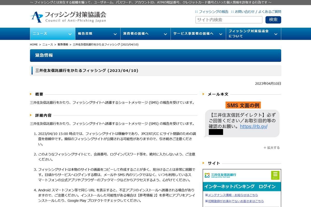Viewport: 311px width, 207px height.
Task: Click the 概要 section heading
Action: 39,94
